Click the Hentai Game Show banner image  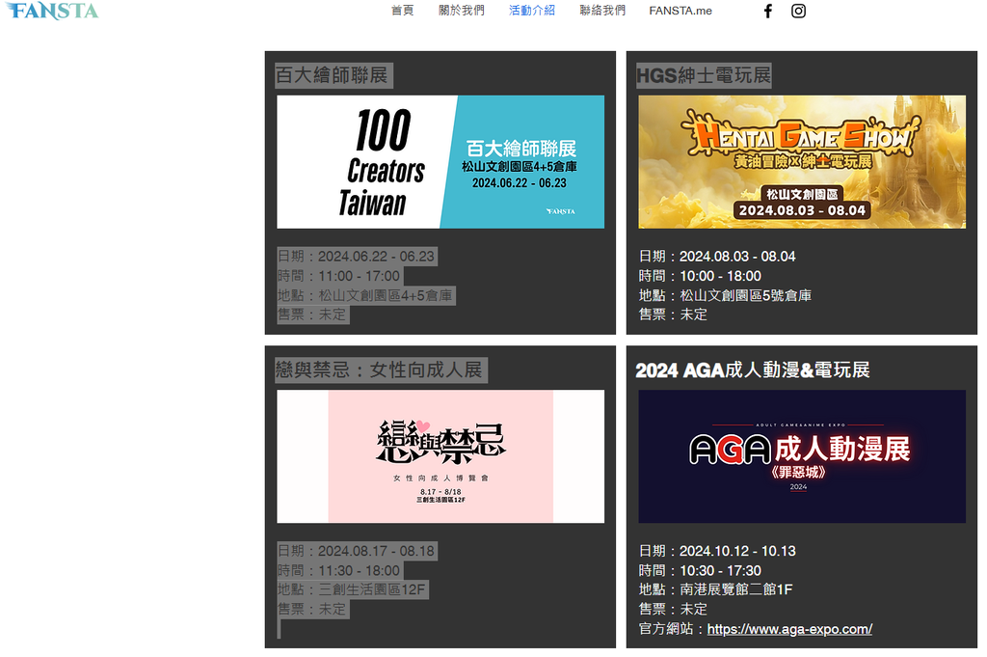click(x=802, y=162)
